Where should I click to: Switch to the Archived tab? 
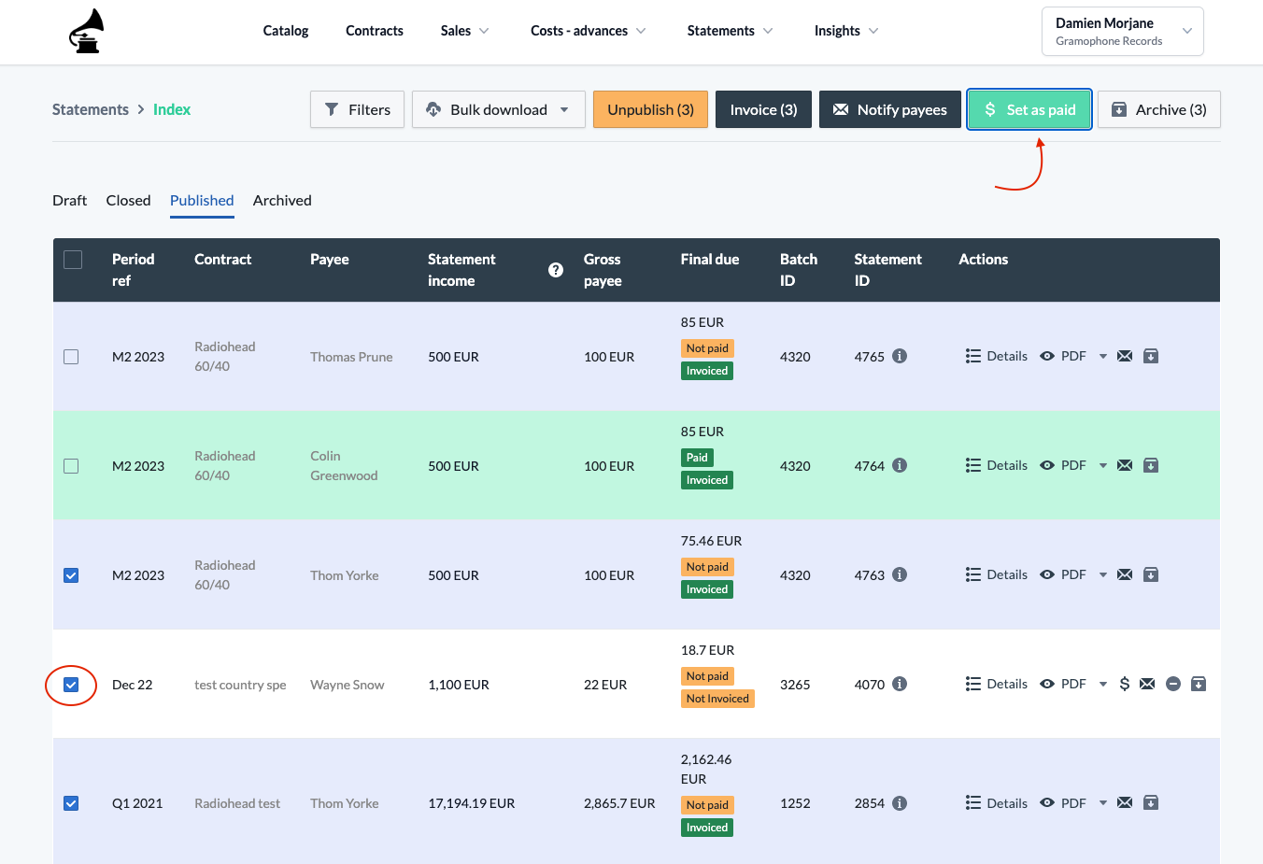(x=282, y=200)
